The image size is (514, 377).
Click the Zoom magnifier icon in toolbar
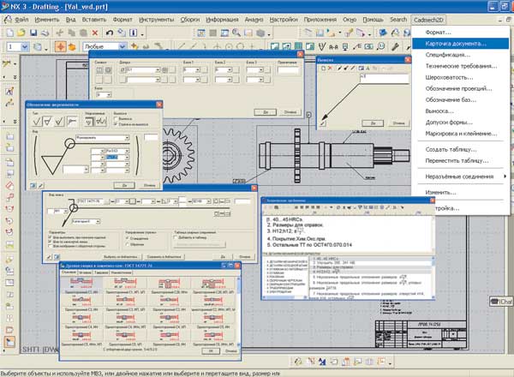click(236, 33)
